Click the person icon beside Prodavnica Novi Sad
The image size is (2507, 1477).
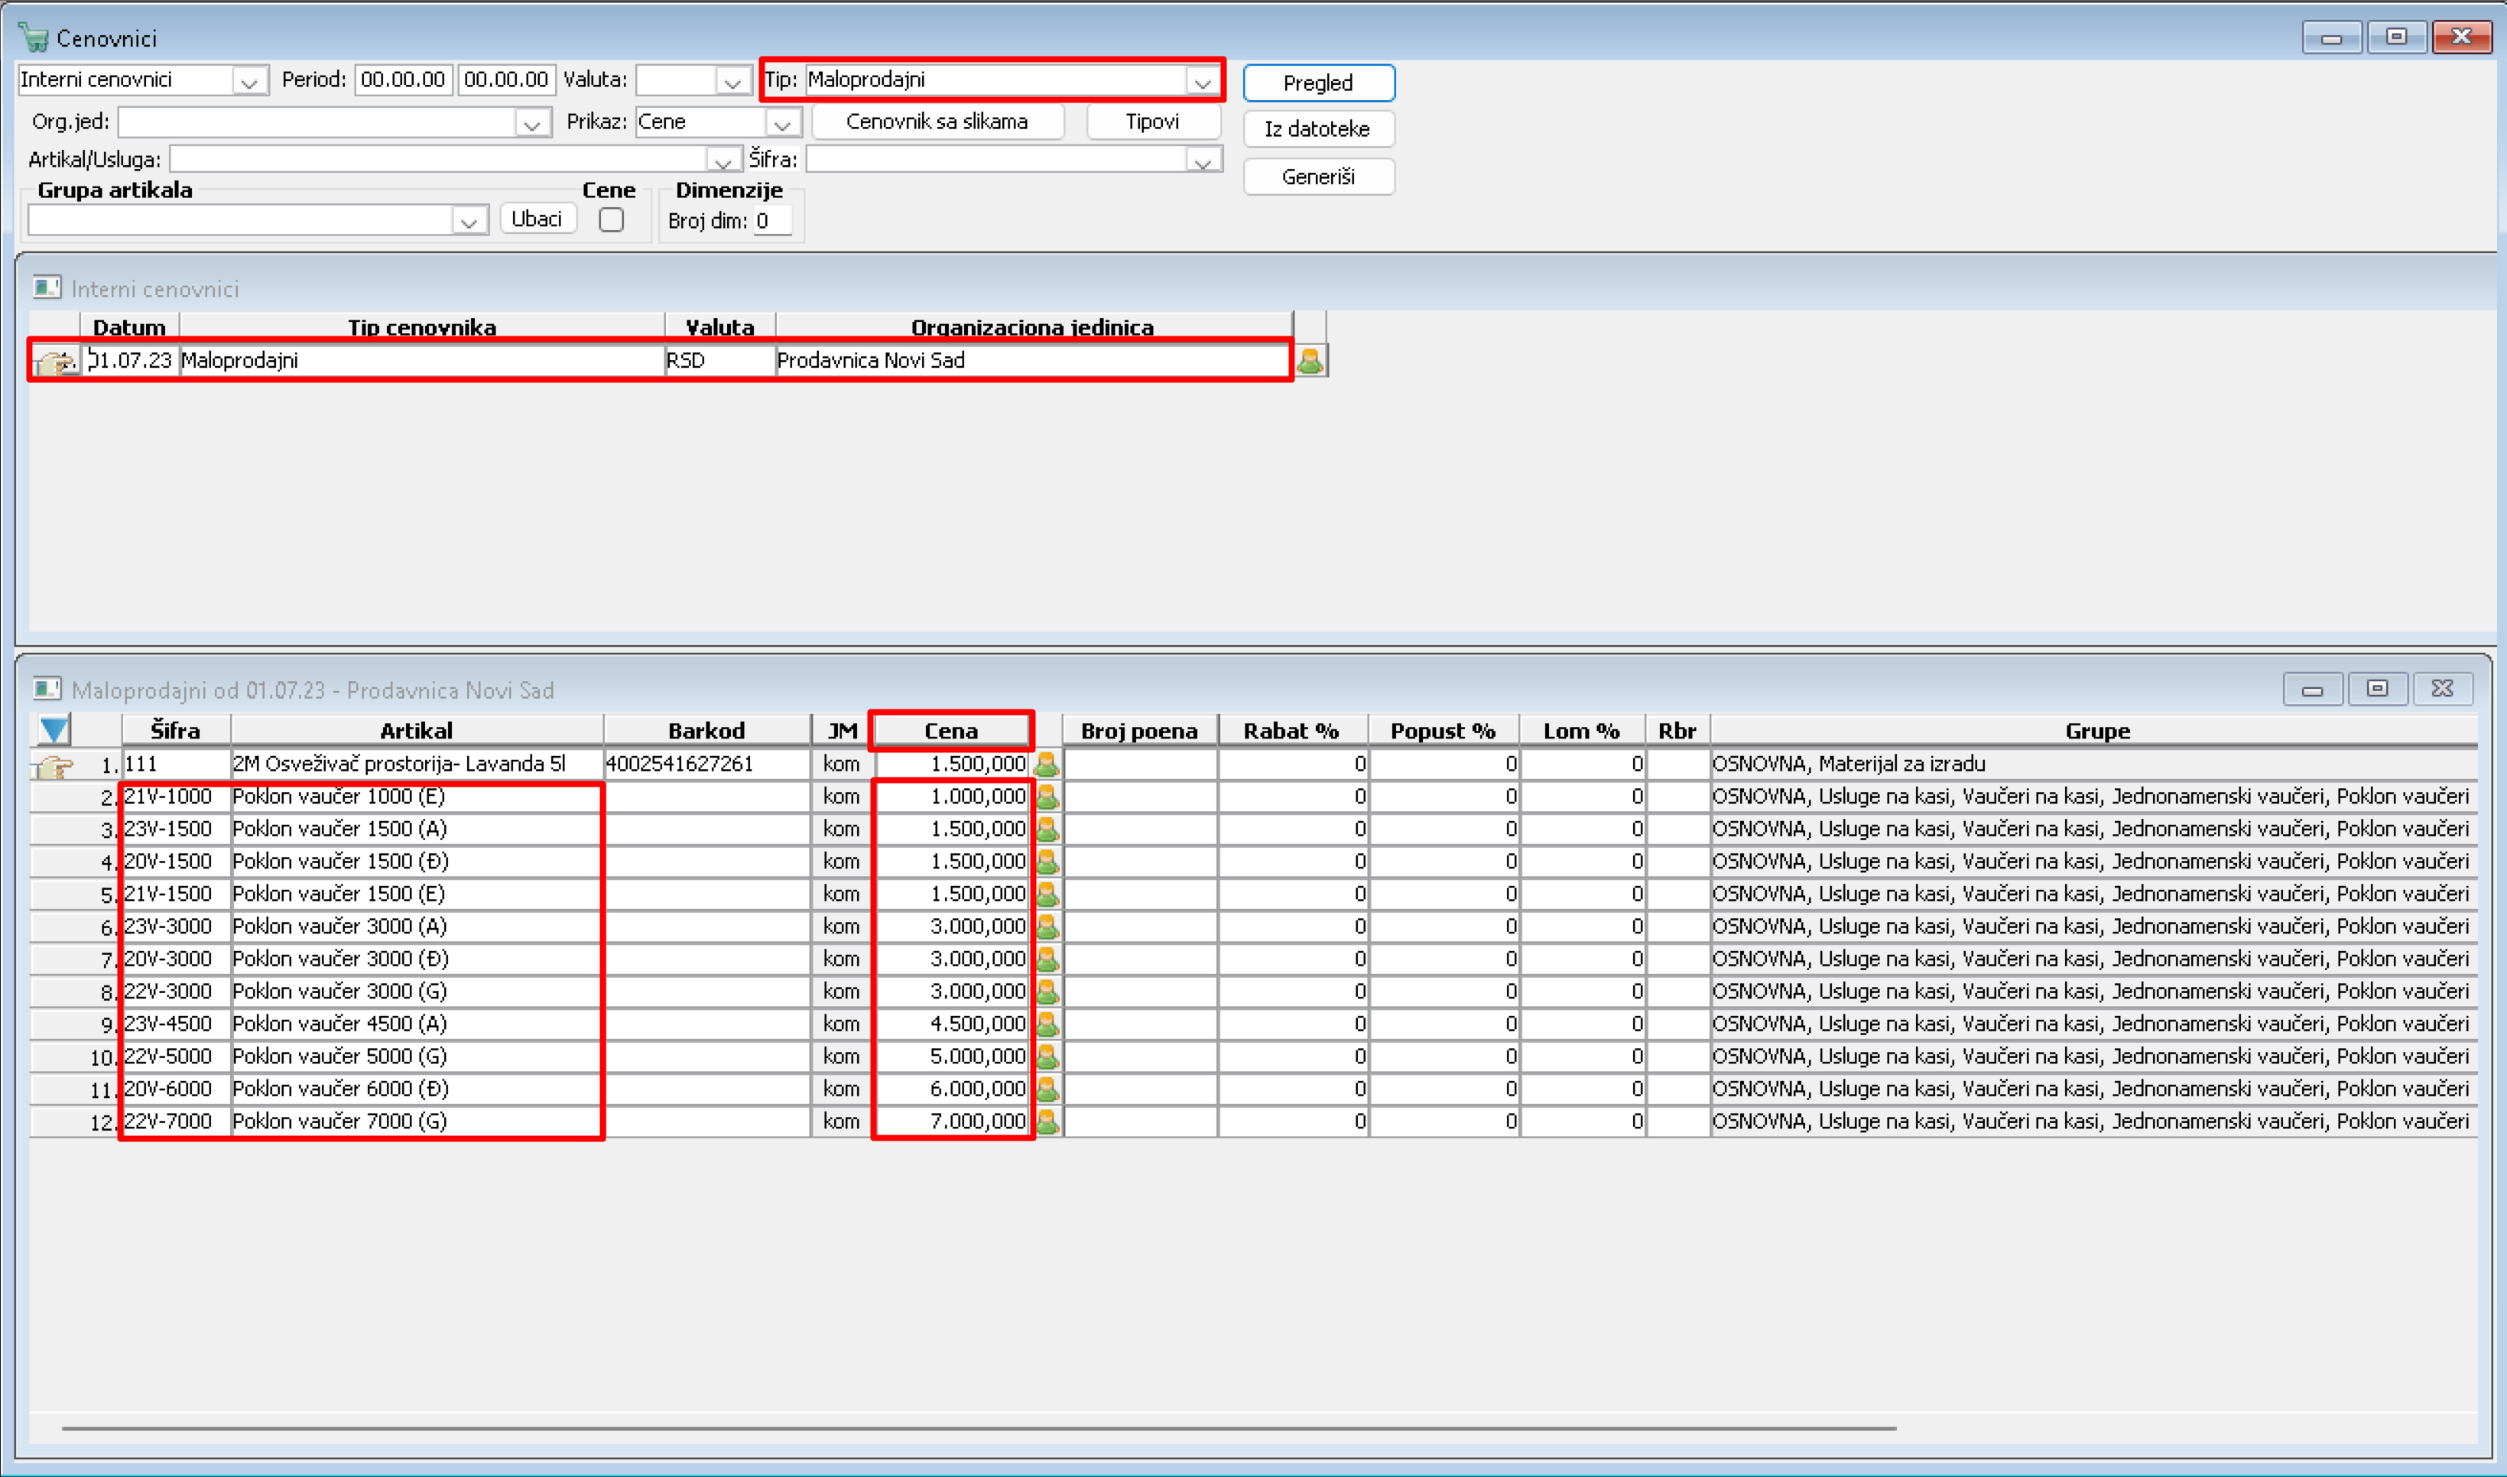tap(1310, 360)
